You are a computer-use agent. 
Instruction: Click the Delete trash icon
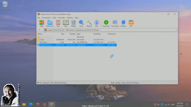point(73,23)
